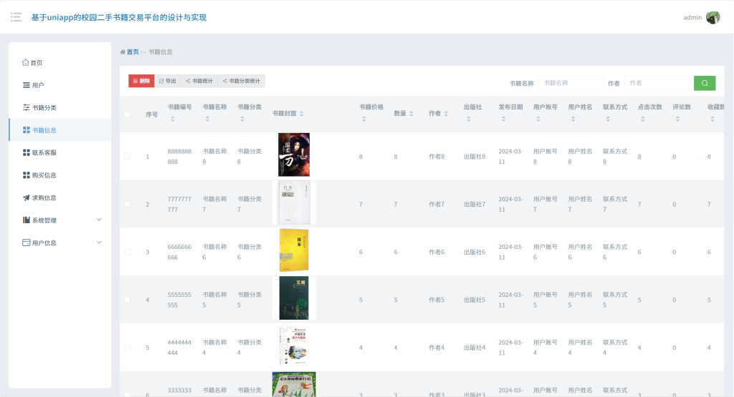The height and width of the screenshot is (397, 734).
Task: Sort by 发布日期 column arrows
Action: click(x=503, y=119)
